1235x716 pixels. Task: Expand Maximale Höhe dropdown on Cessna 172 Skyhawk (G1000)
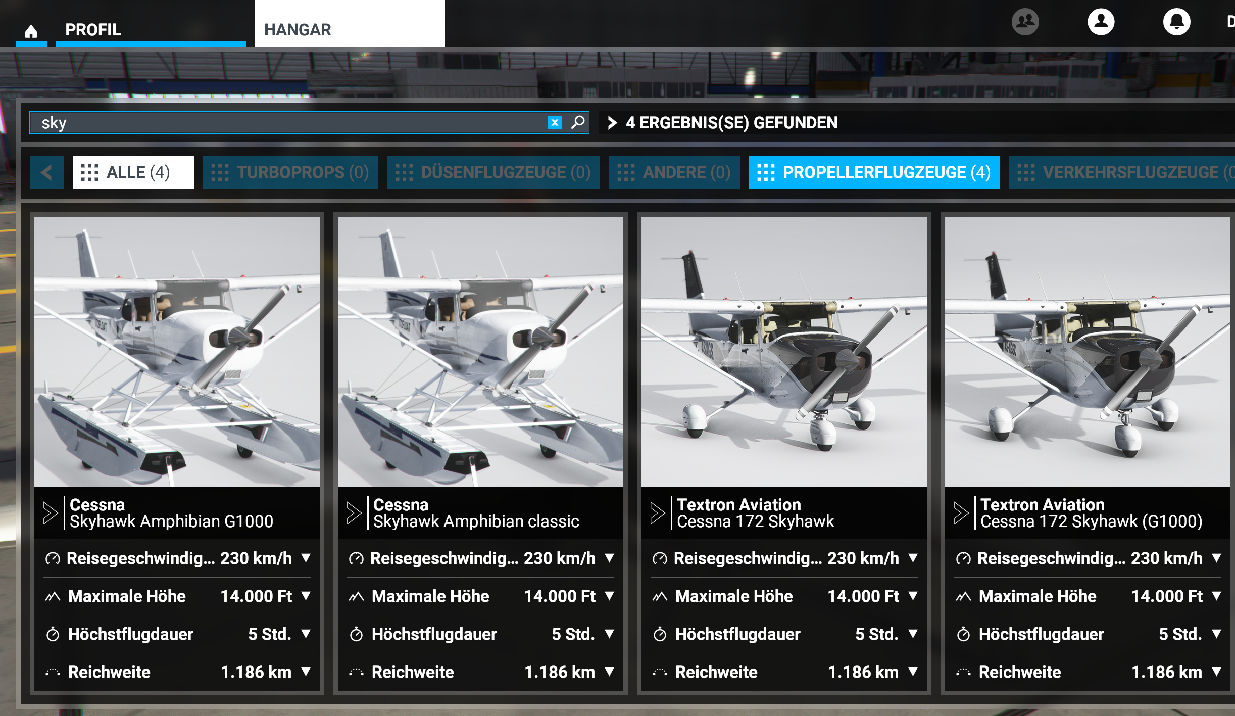(x=1216, y=596)
